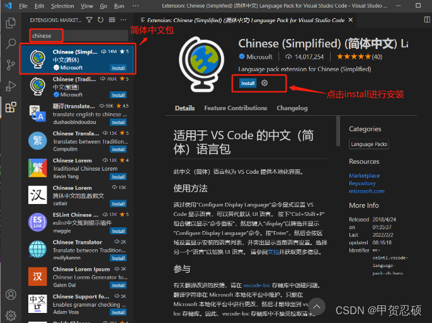Select the Chinese Support LT icon

(x=38, y=303)
